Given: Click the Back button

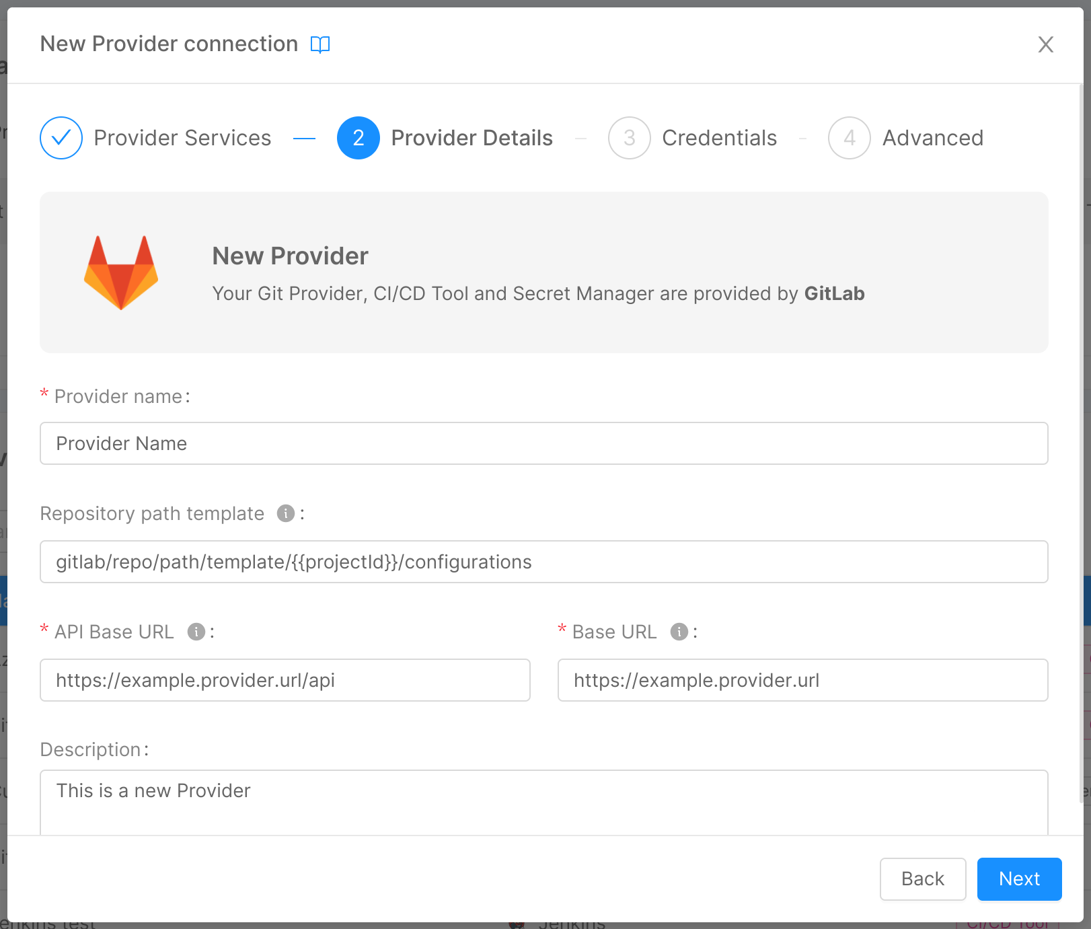Looking at the screenshot, I should click(922, 879).
